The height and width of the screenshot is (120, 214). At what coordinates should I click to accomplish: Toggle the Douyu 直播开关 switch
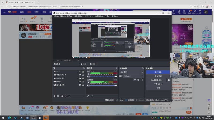click(33, 18)
